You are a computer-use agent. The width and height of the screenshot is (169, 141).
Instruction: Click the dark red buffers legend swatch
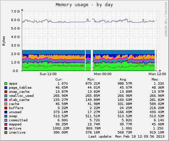(6, 108)
